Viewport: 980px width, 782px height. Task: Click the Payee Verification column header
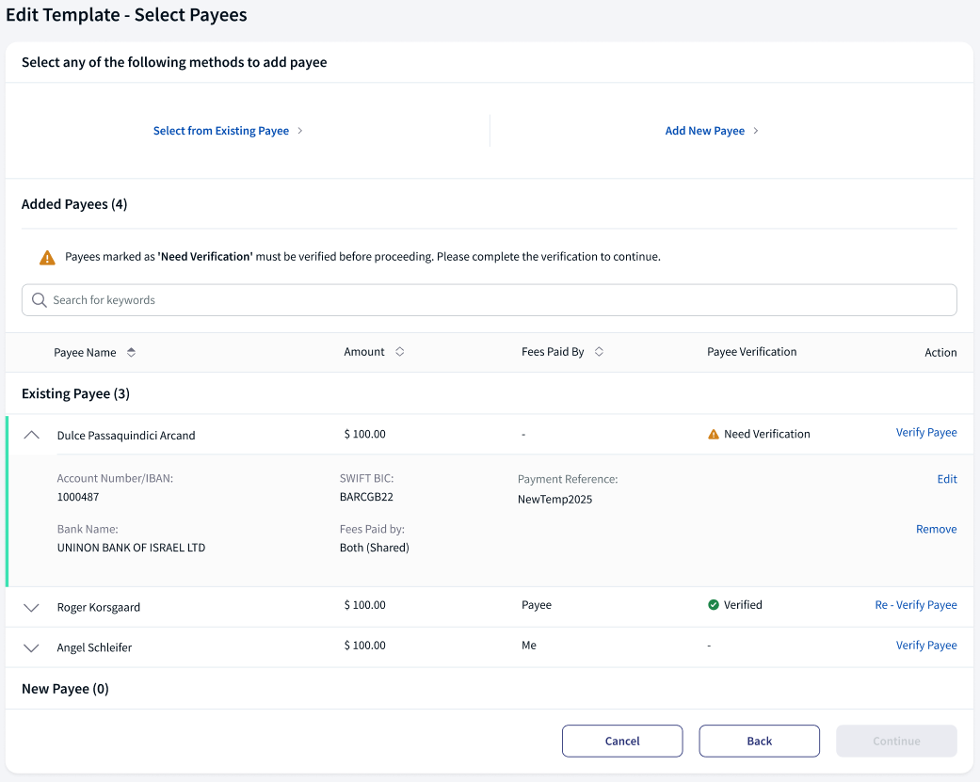point(752,352)
